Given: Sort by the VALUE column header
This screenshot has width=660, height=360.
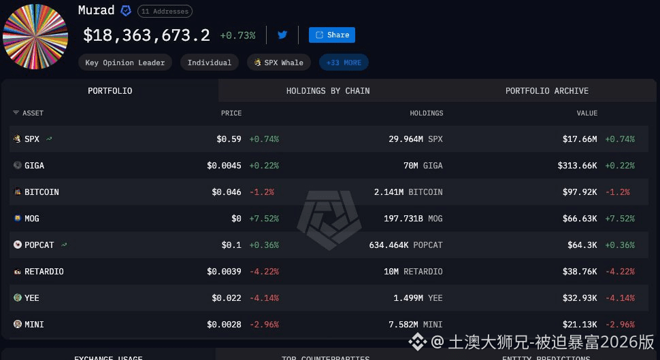Looking at the screenshot, I should (x=587, y=113).
